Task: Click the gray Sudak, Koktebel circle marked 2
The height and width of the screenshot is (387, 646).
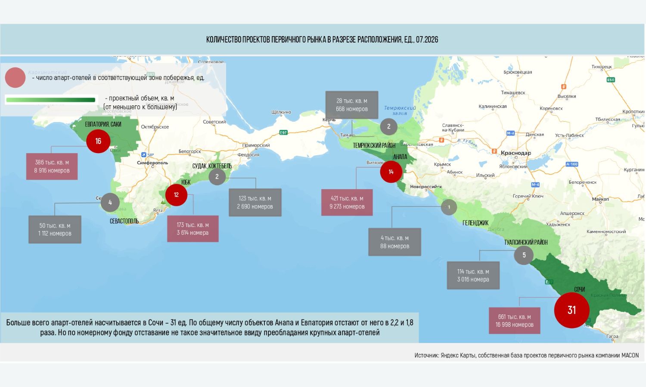Action: pyautogui.click(x=217, y=177)
